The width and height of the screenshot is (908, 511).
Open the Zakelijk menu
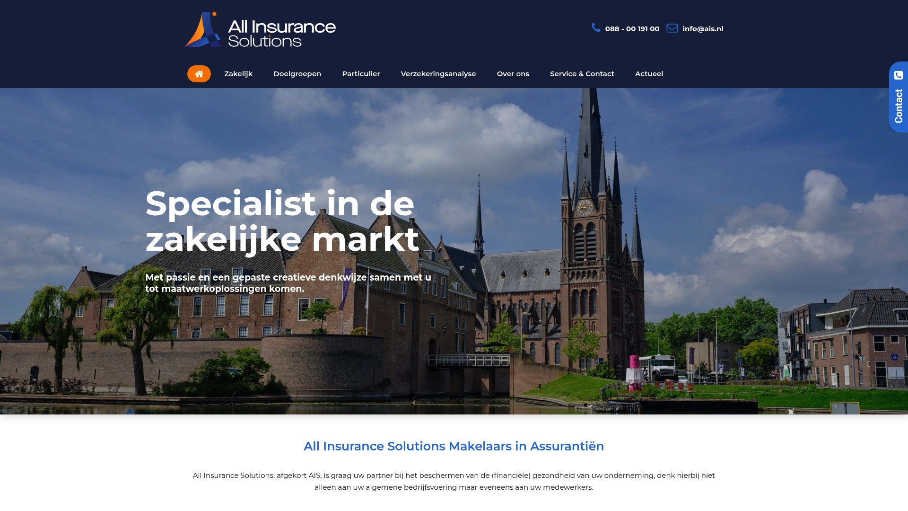[x=238, y=74]
